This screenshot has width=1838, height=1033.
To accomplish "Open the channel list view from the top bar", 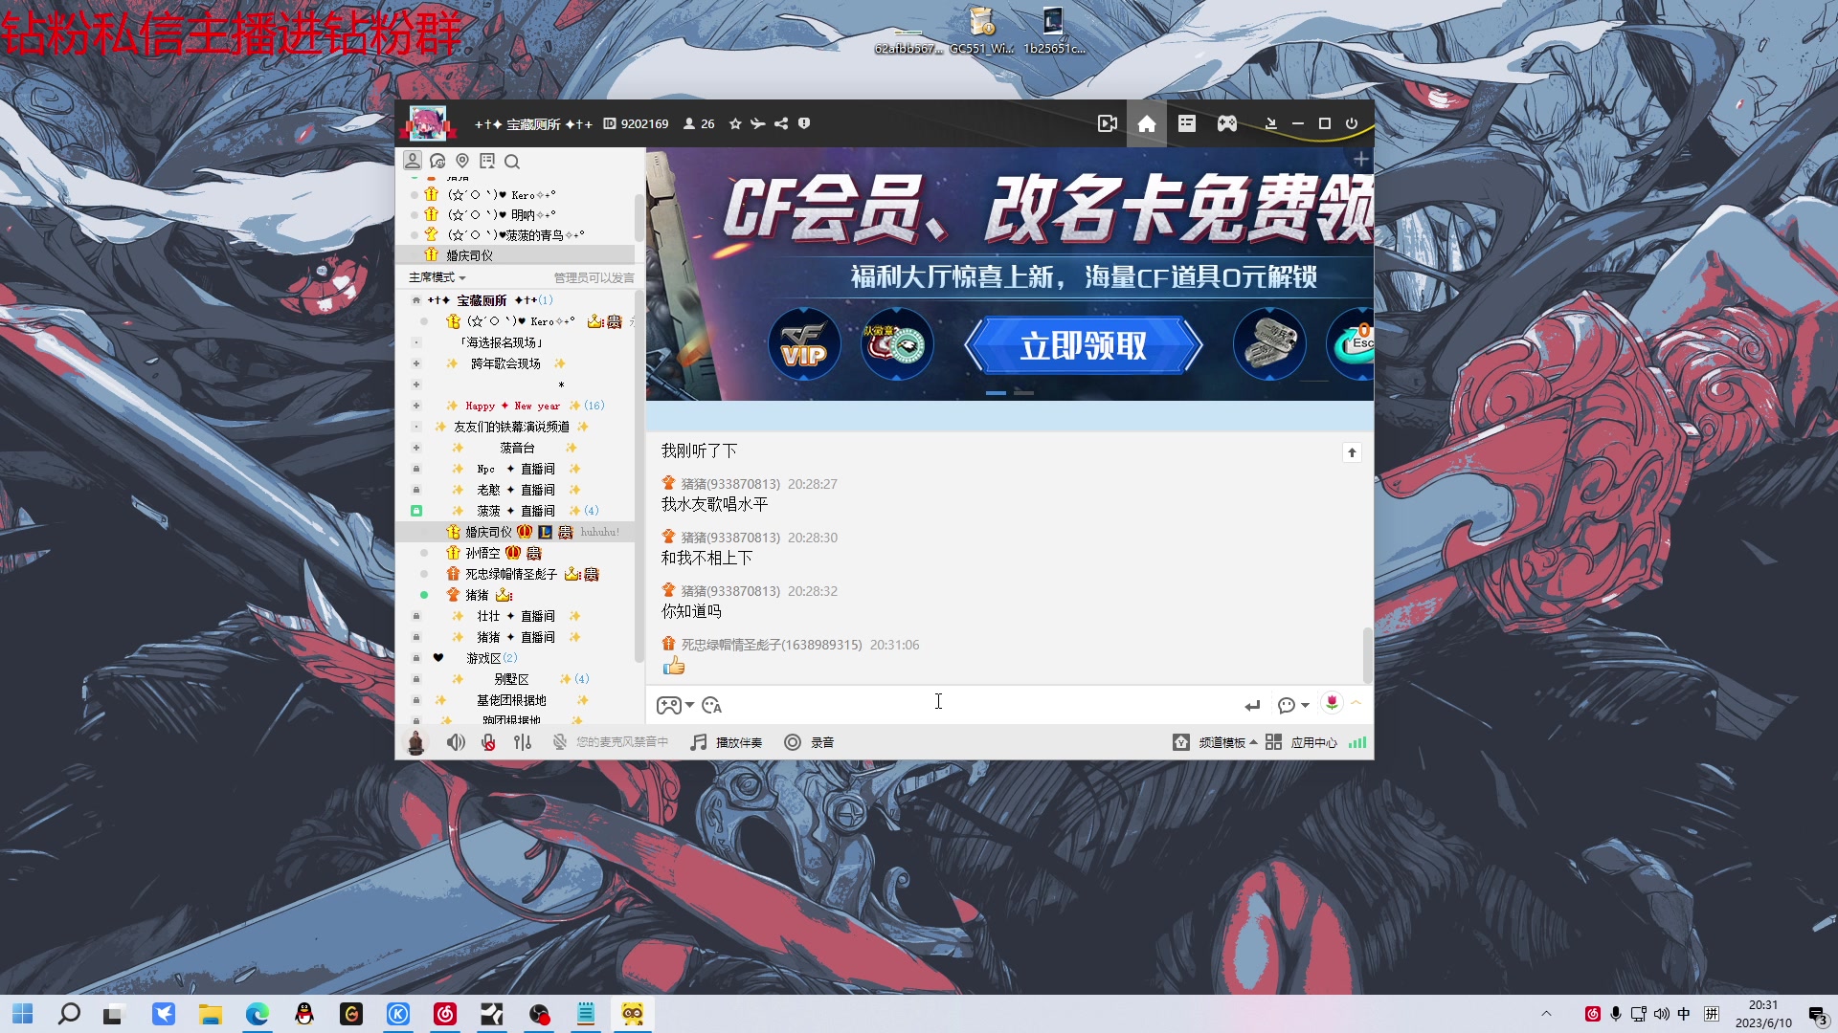I will tap(1187, 123).
